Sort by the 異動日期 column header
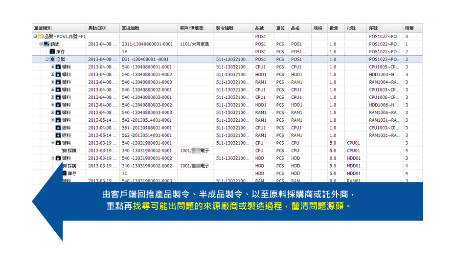Image resolution: width=455 pixels, height=264 pixels. point(96,28)
